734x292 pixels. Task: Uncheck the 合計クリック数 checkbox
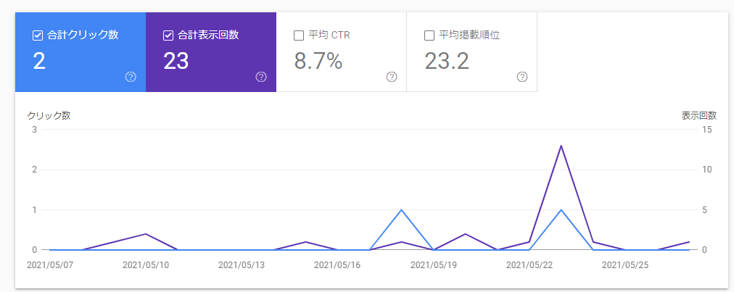coord(38,36)
